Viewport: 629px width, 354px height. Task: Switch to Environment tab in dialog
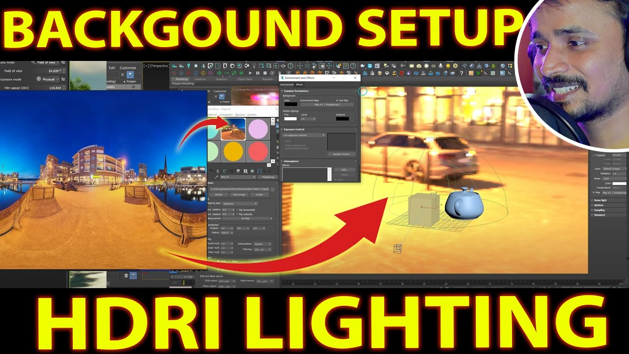coord(287,85)
